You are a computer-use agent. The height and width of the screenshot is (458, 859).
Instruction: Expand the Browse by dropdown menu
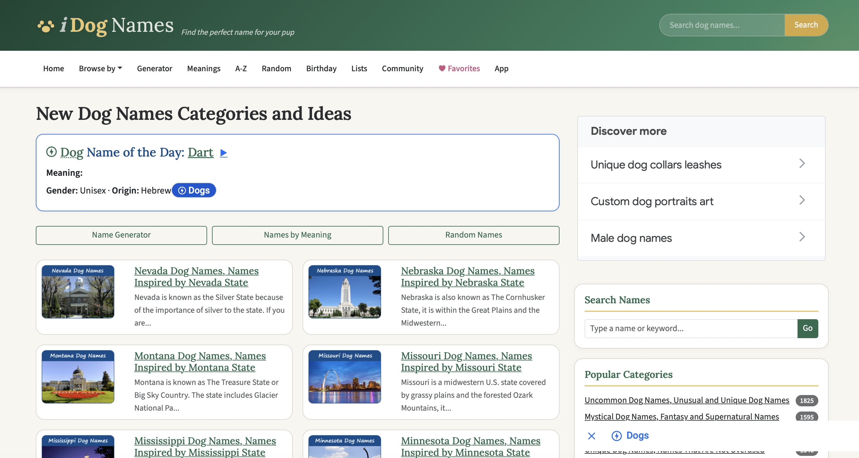coord(100,68)
